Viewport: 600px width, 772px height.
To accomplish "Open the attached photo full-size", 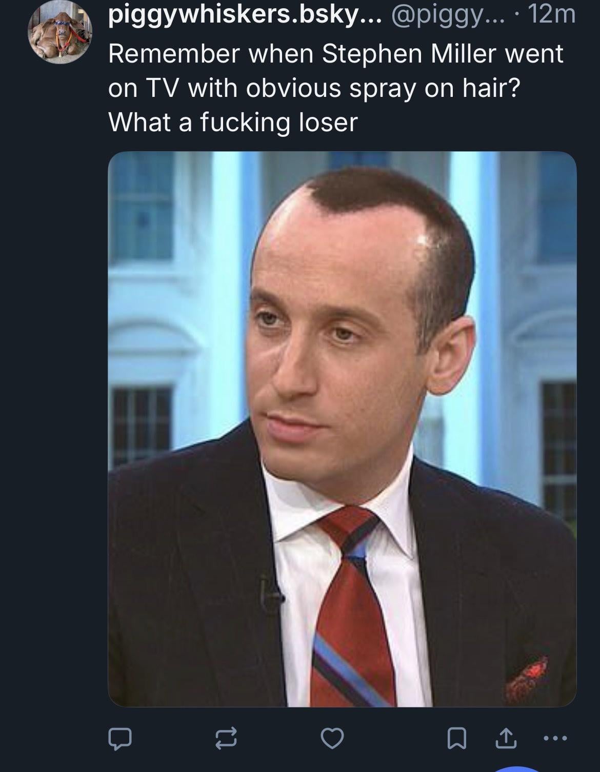I will pyautogui.click(x=342, y=429).
